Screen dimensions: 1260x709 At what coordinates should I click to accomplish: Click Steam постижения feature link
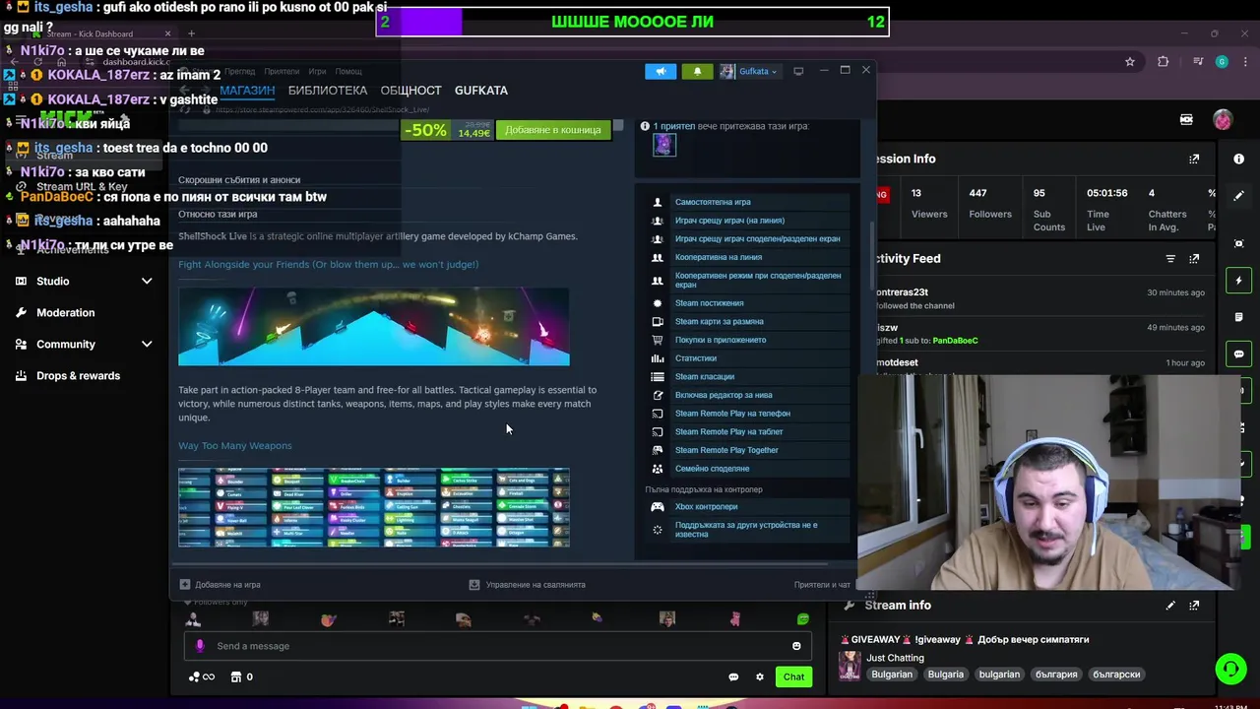[709, 303]
